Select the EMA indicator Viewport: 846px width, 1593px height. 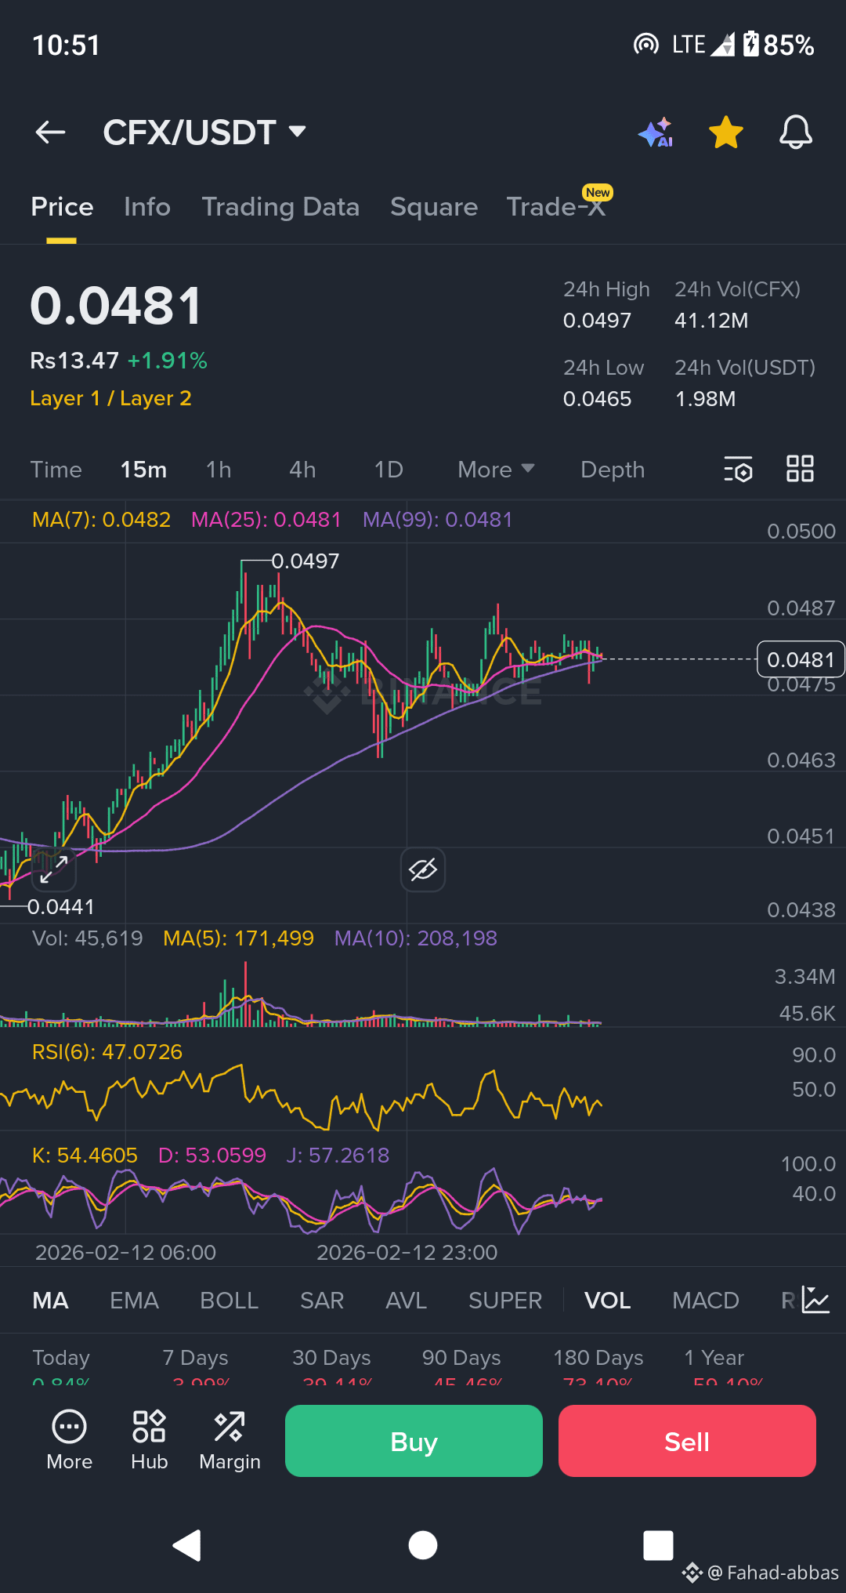click(x=134, y=1301)
